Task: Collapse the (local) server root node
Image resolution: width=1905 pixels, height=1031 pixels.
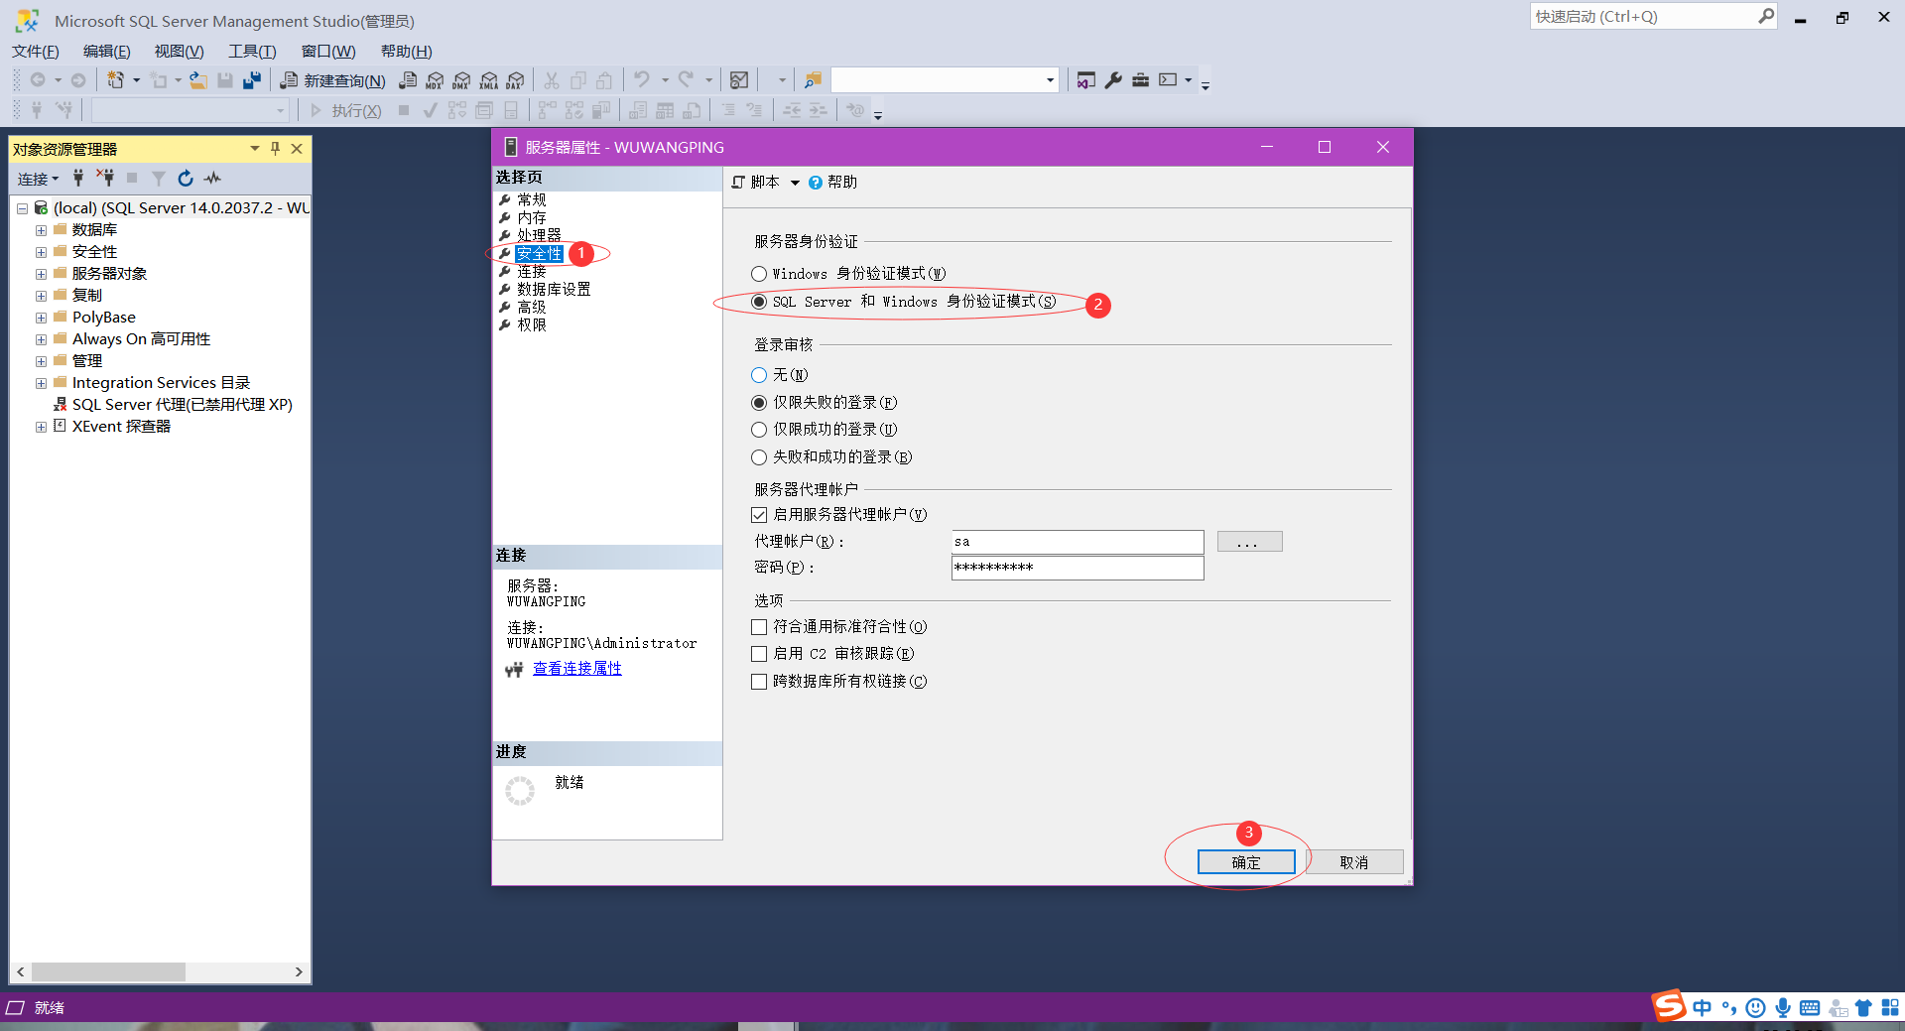Action: 22,208
